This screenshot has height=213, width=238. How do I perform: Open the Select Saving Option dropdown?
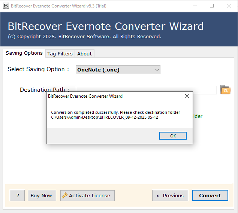coord(118,70)
